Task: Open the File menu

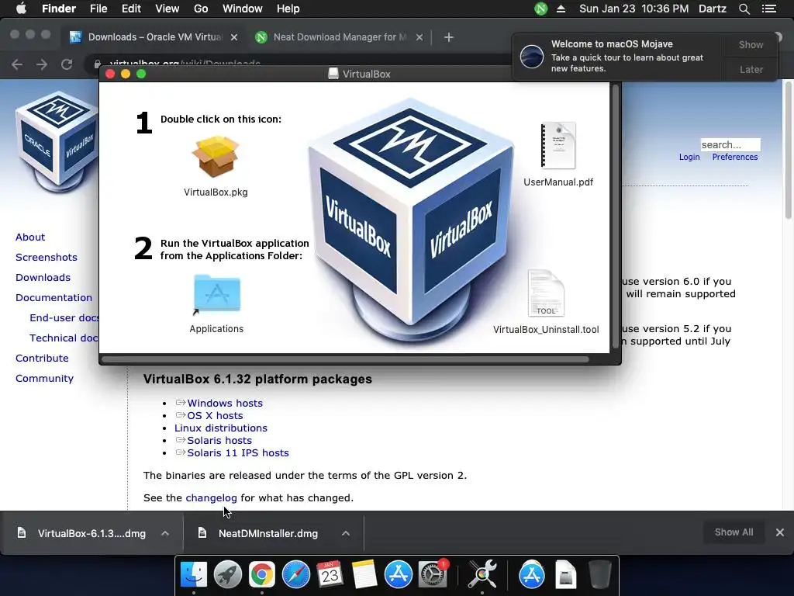Action: point(98,9)
